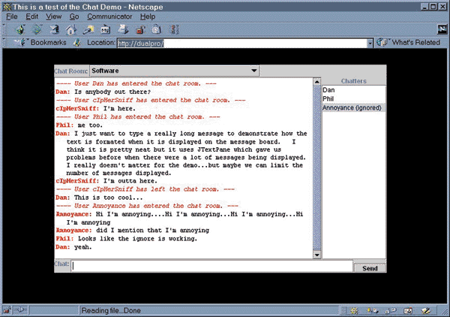Click in the Chat message input field
Viewport: 450px width, 317px height.
tap(211, 266)
